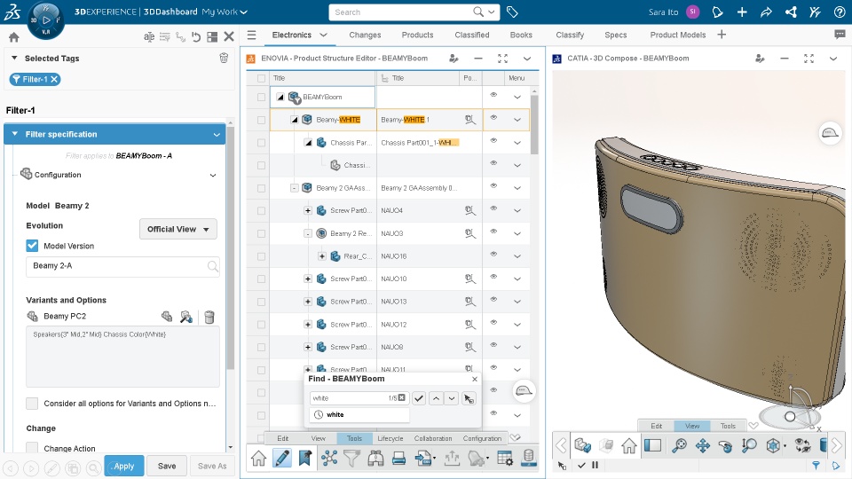This screenshot has height=479, width=852.
Task: Switch to the Product Models tab
Action: tap(677, 35)
